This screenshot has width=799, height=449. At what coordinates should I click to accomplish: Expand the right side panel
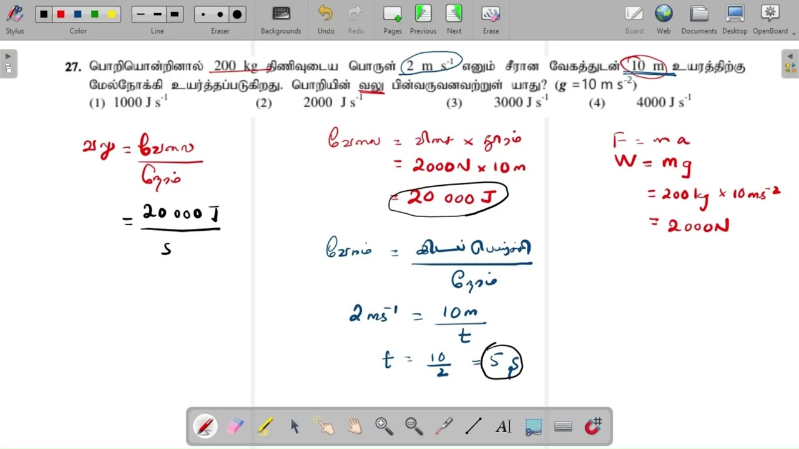[x=790, y=64]
